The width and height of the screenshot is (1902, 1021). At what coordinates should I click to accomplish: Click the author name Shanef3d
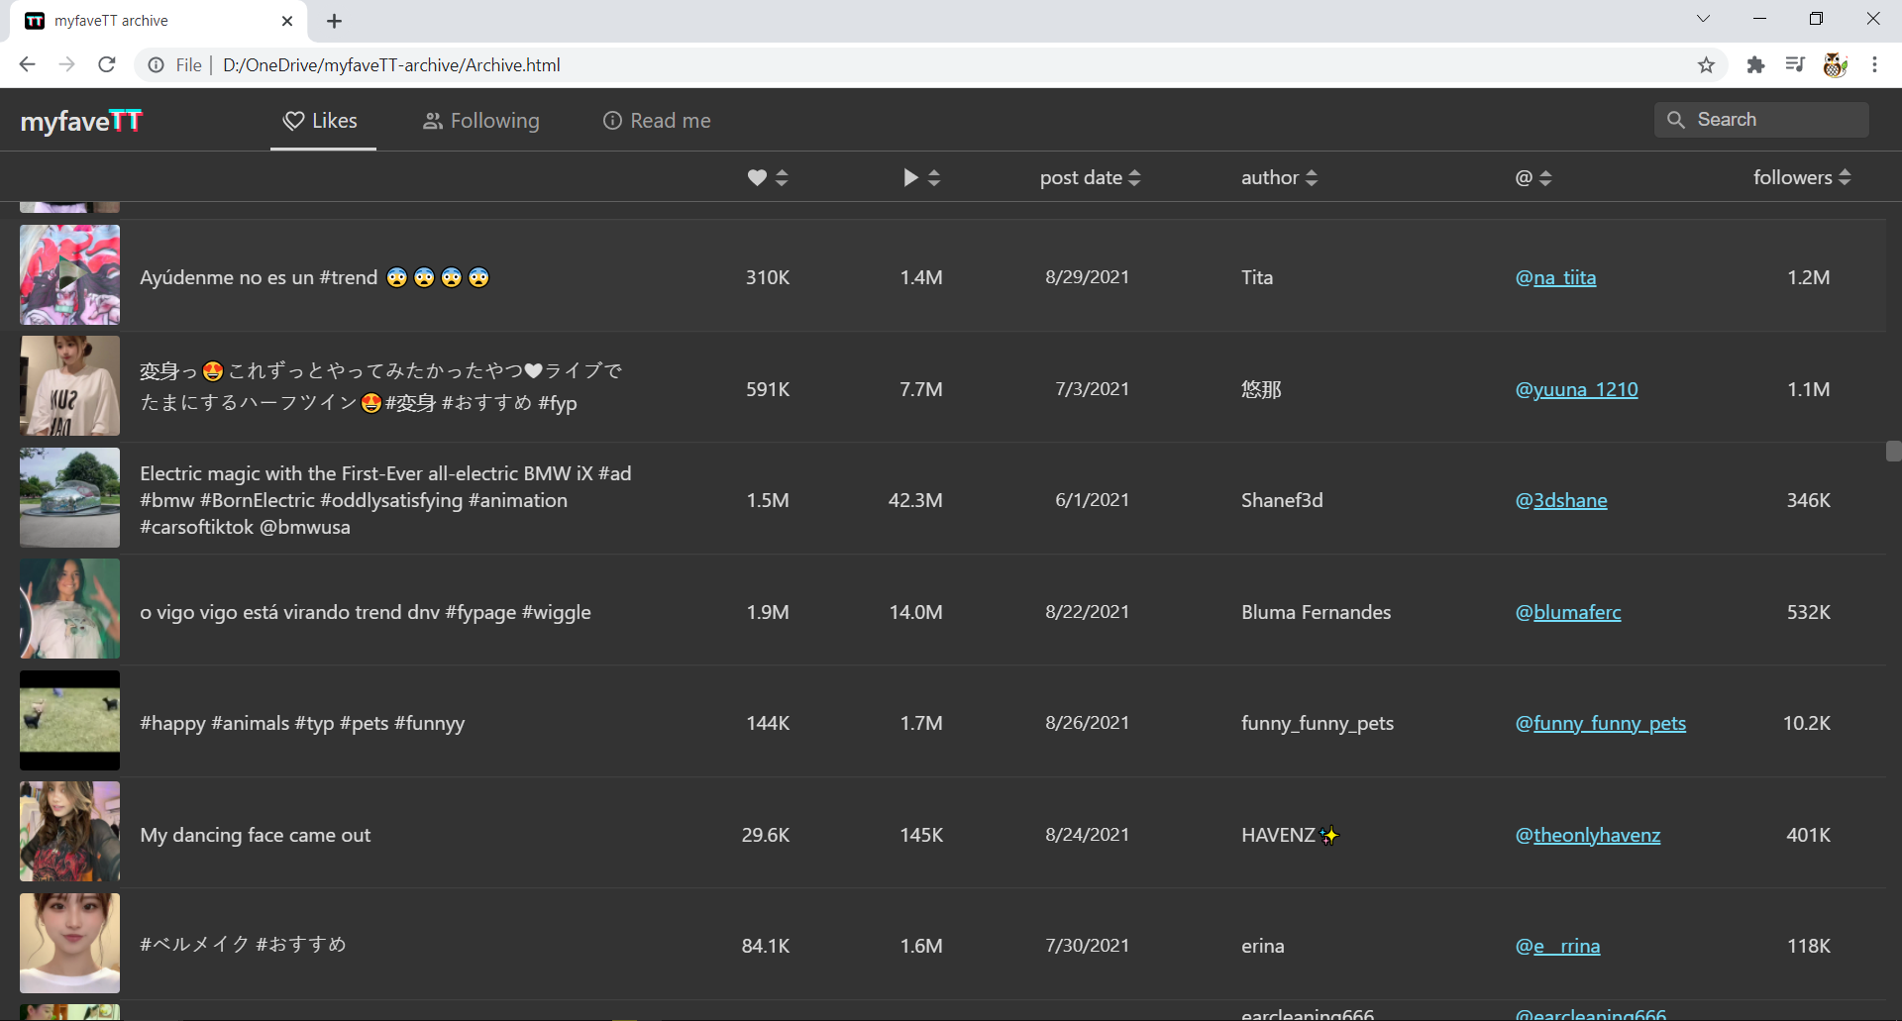(1282, 500)
